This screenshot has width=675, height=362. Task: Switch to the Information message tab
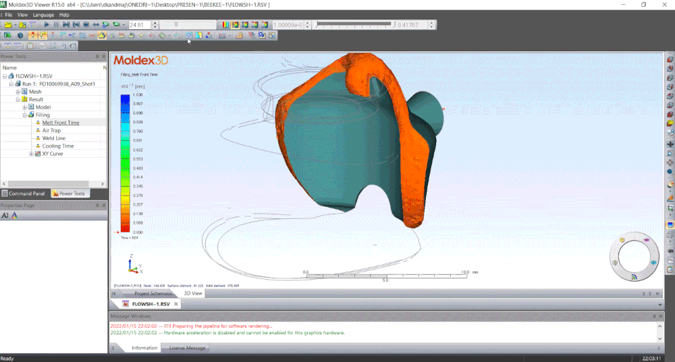[144, 348]
